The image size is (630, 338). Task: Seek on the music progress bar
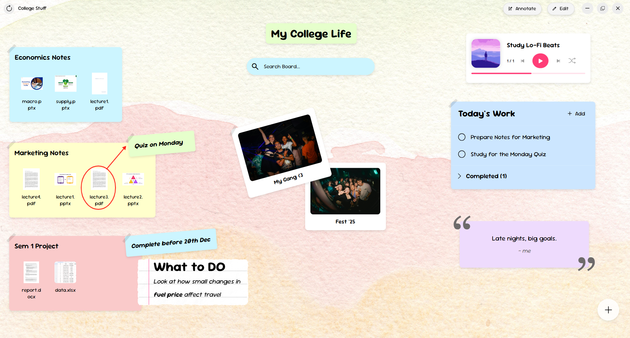[528, 73]
